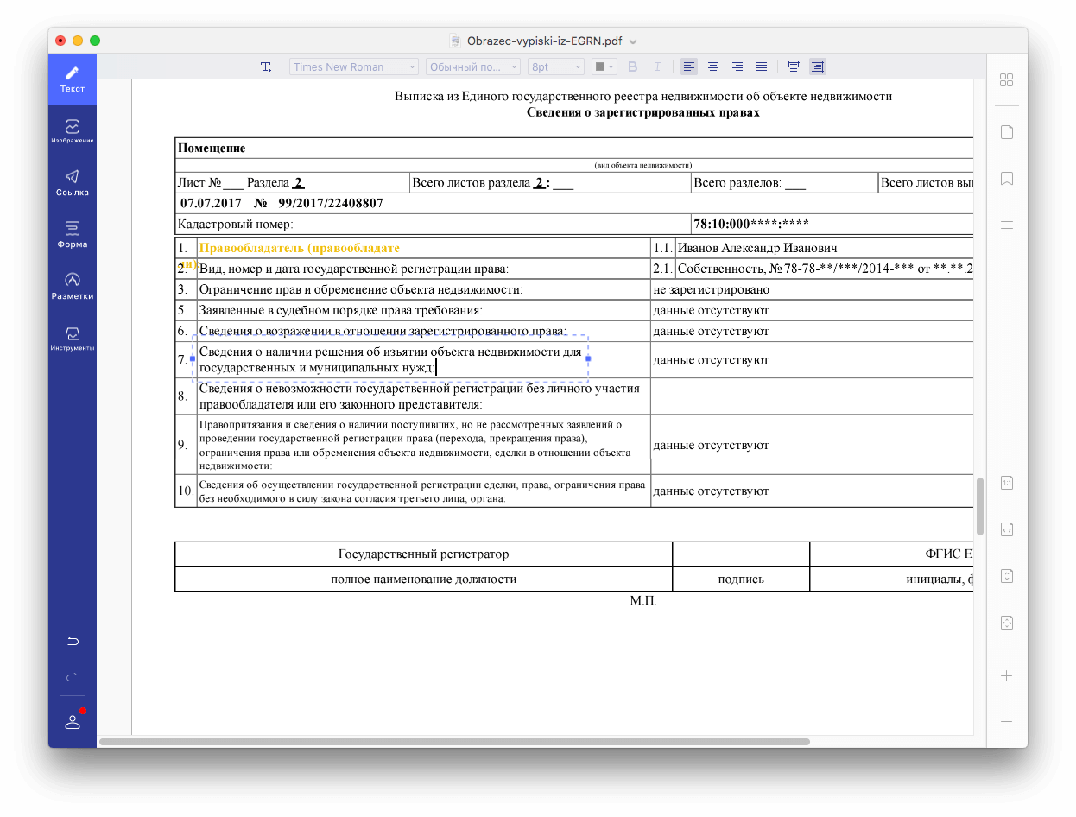
Task: Open the Разметки panel
Action: pos(73,286)
